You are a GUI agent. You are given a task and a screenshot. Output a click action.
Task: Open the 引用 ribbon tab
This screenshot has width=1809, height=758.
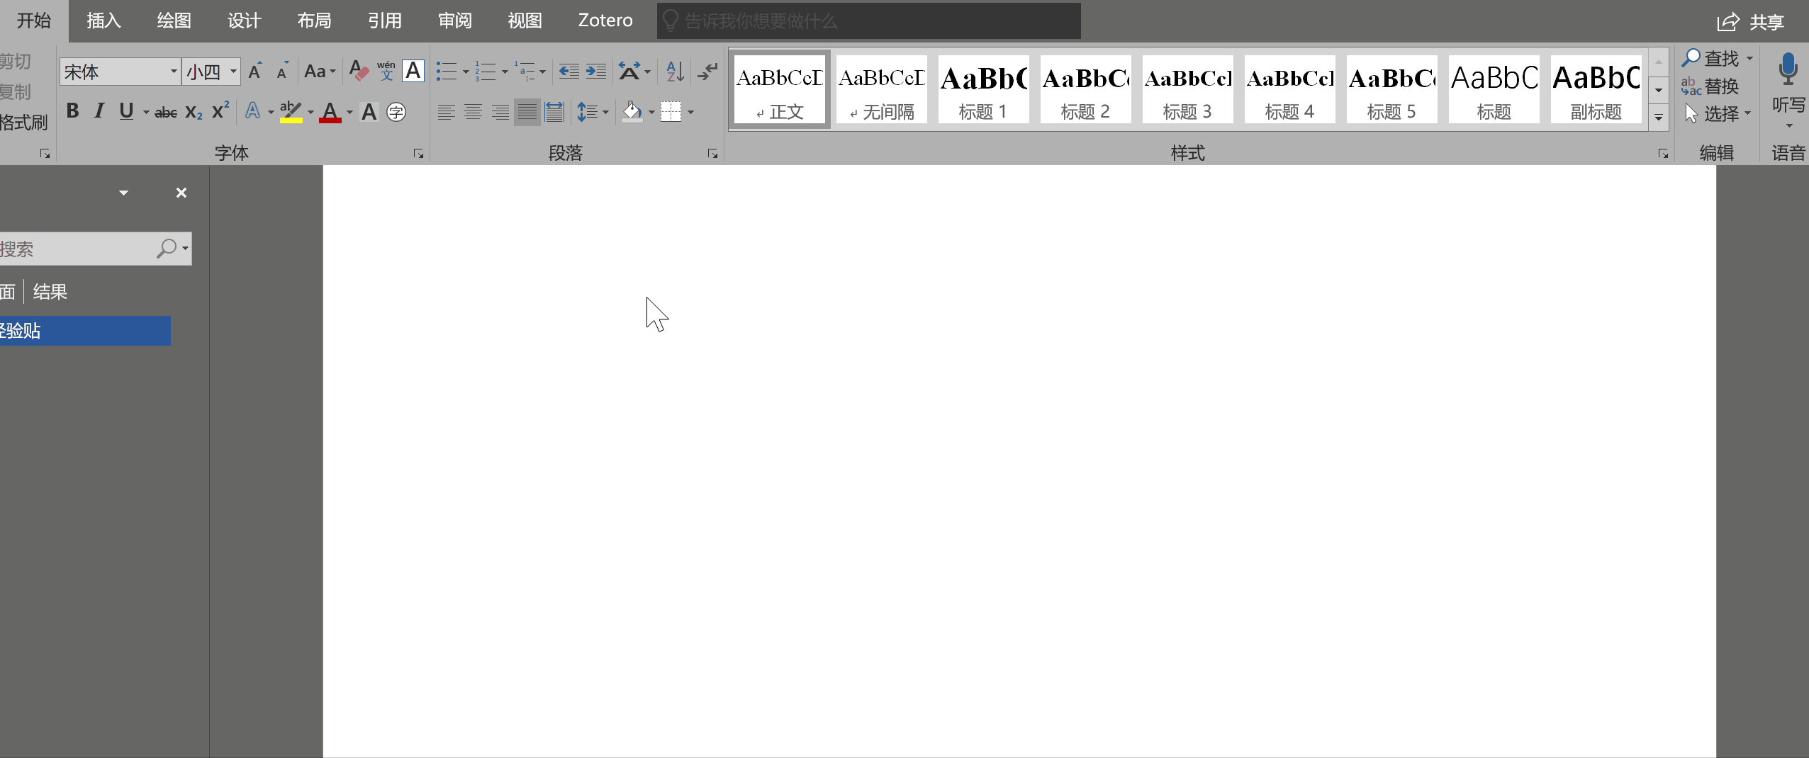pos(384,21)
